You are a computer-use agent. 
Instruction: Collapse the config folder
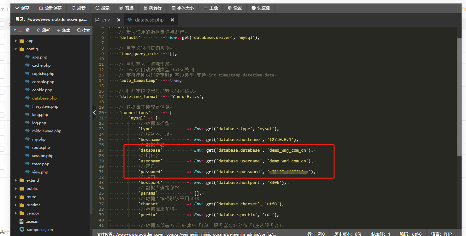point(16,49)
